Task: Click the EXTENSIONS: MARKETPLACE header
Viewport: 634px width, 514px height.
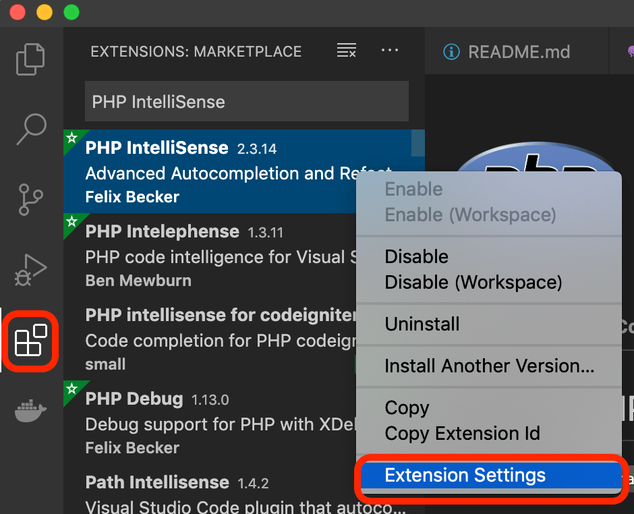Action: tap(196, 51)
